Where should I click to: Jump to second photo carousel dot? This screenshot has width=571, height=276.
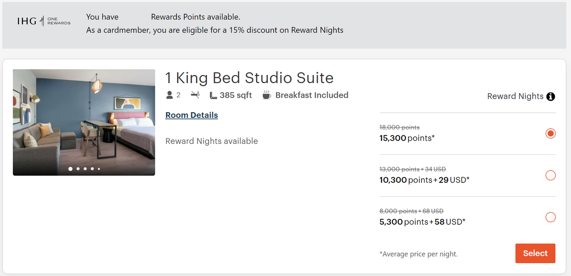click(x=78, y=169)
